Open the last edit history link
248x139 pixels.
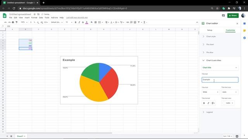point(77,18)
